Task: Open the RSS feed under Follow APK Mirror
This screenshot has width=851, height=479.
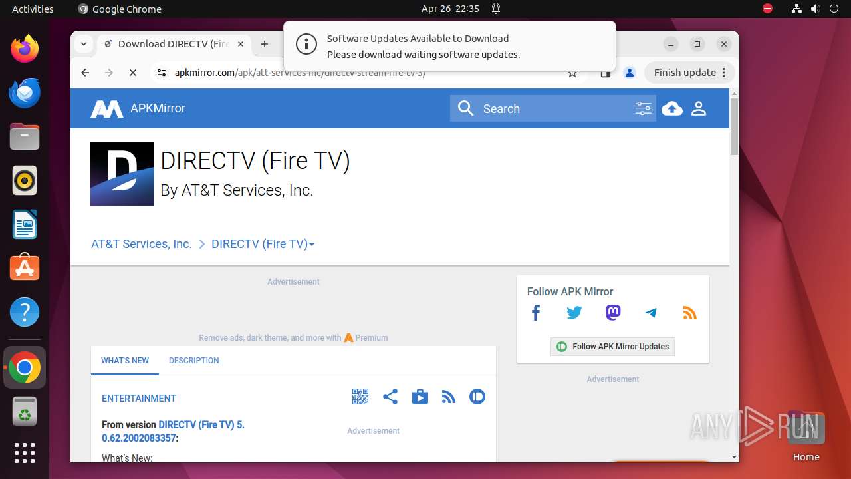Action: click(690, 313)
